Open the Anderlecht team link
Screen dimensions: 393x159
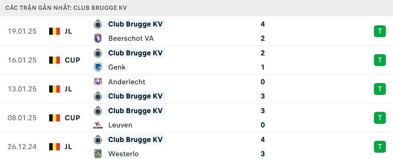tap(127, 82)
